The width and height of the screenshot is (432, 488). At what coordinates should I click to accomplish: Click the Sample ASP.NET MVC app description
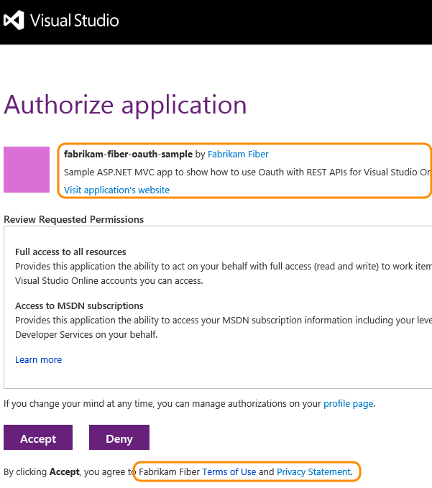coord(248,172)
